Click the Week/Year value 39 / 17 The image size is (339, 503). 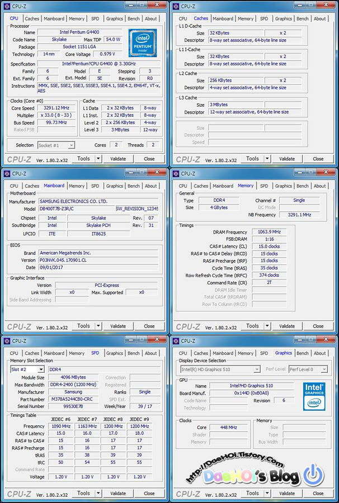point(145,406)
